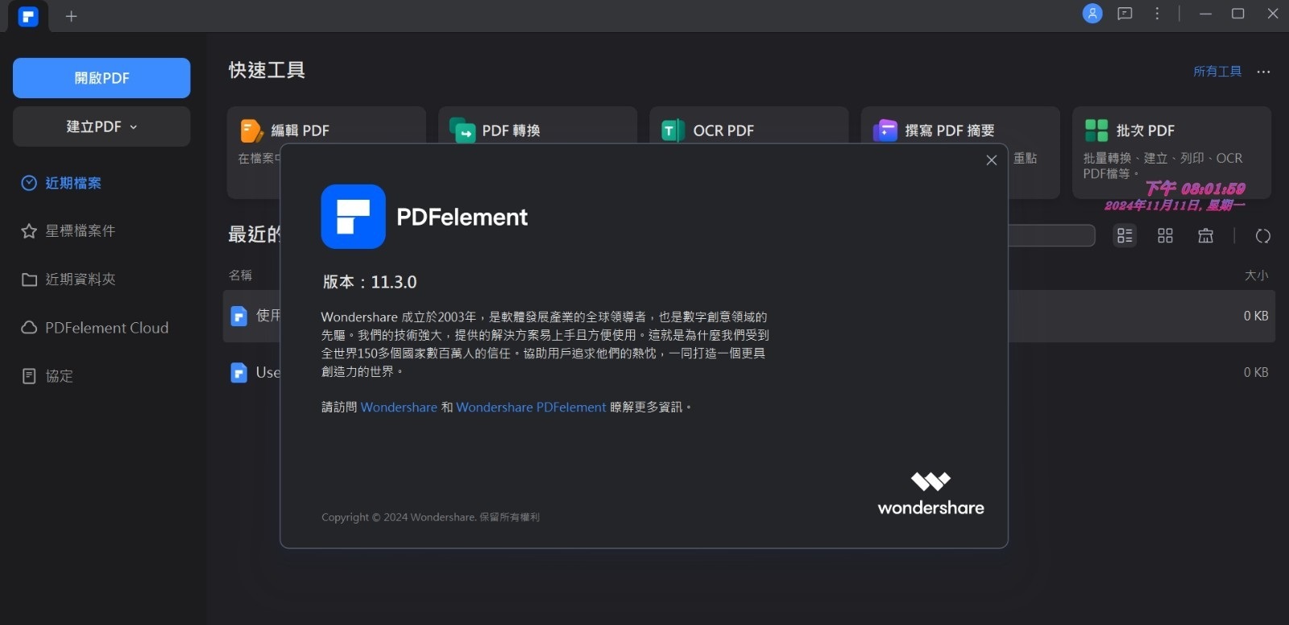Click the 開啟PDF button
Screen dimensions: 1289x625
click(x=102, y=78)
